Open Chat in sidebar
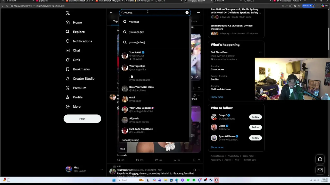The image size is (330, 185). click(x=73, y=50)
